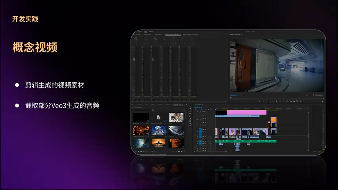Open the Effect Controls panel tab
The width and height of the screenshot is (338, 190).
point(158,34)
